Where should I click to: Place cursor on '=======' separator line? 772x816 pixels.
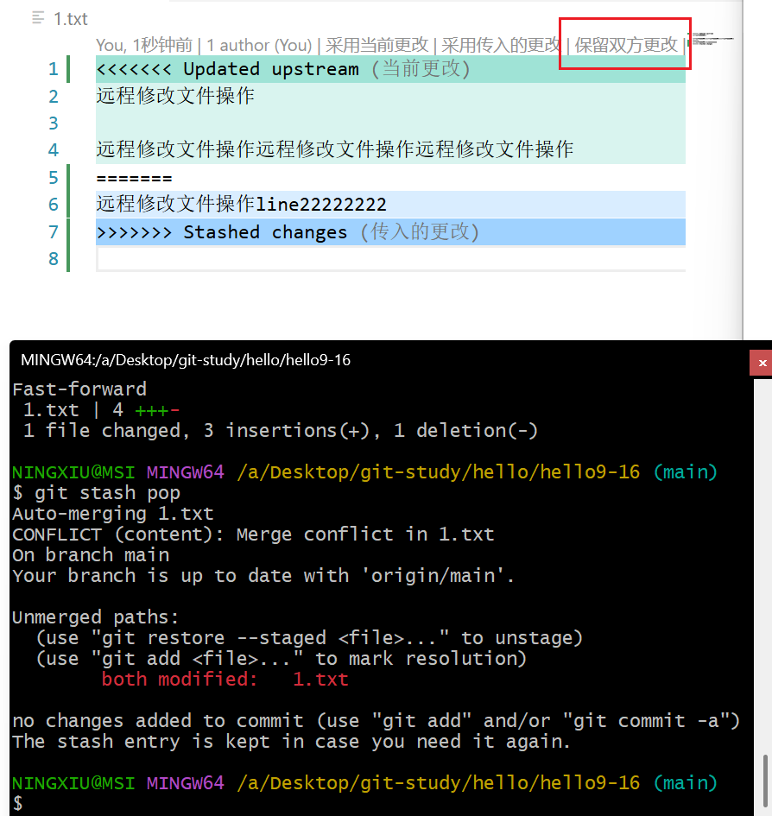coord(135,178)
